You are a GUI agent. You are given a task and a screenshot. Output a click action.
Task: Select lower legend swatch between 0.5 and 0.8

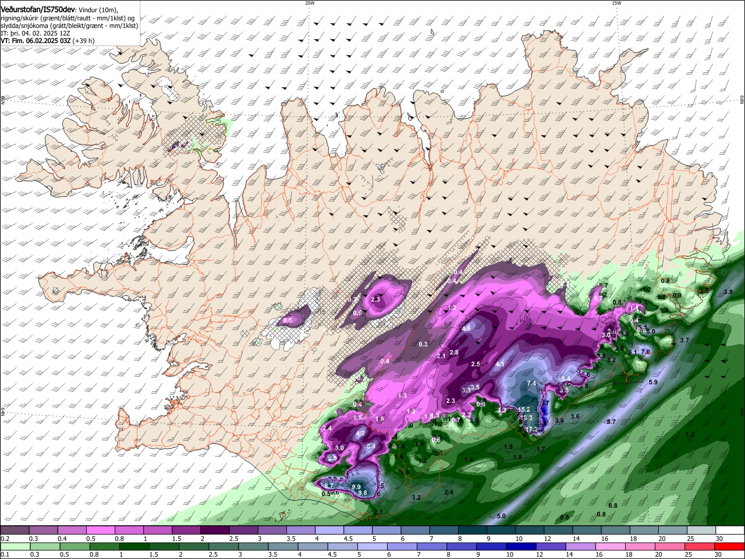tap(75, 546)
